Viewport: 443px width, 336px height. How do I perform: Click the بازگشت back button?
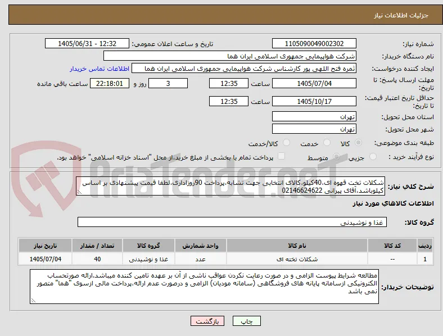coord(207,321)
